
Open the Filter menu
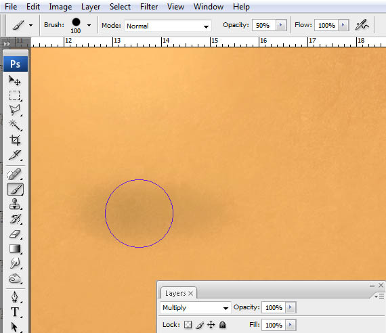(x=149, y=7)
